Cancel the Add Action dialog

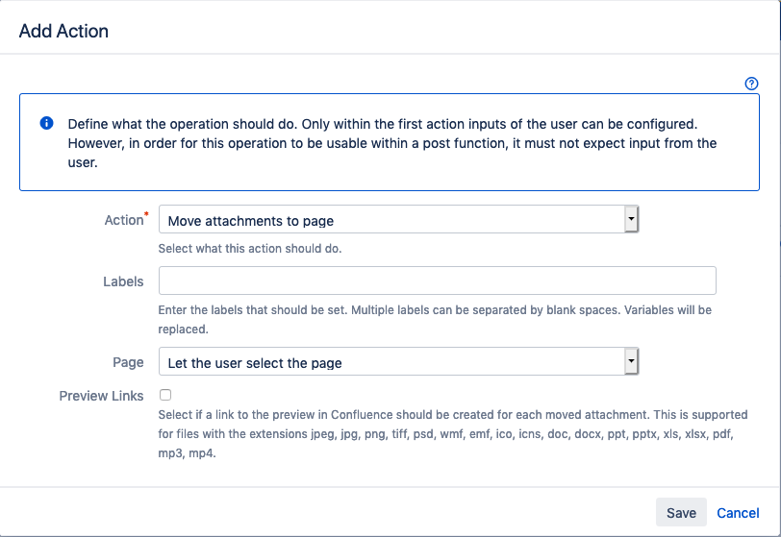[x=738, y=513]
